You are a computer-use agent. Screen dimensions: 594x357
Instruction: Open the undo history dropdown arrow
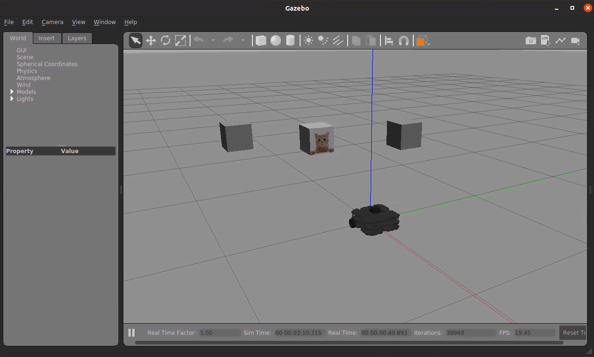click(x=214, y=40)
